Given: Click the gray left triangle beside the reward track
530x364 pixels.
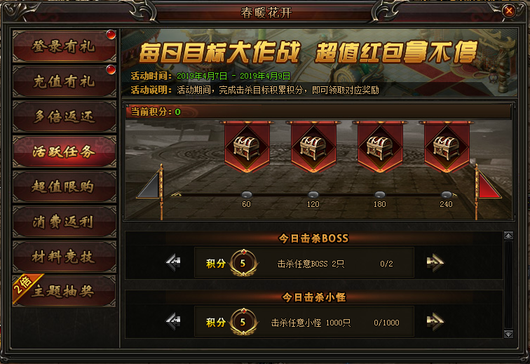Looking at the screenshot, I should (150, 185).
